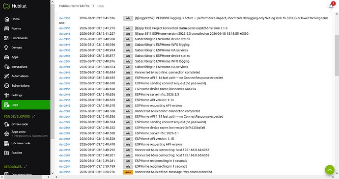Open the Home page icon

[7, 19]
